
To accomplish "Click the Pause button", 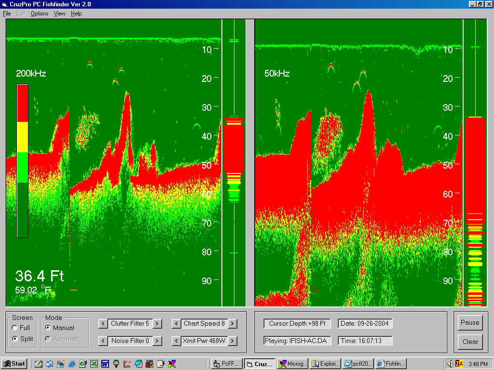I will point(470,322).
